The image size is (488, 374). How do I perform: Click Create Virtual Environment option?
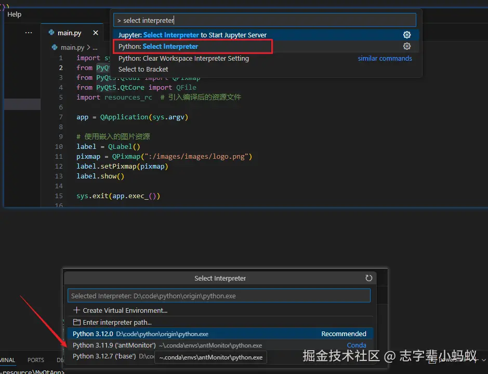(x=220, y=310)
